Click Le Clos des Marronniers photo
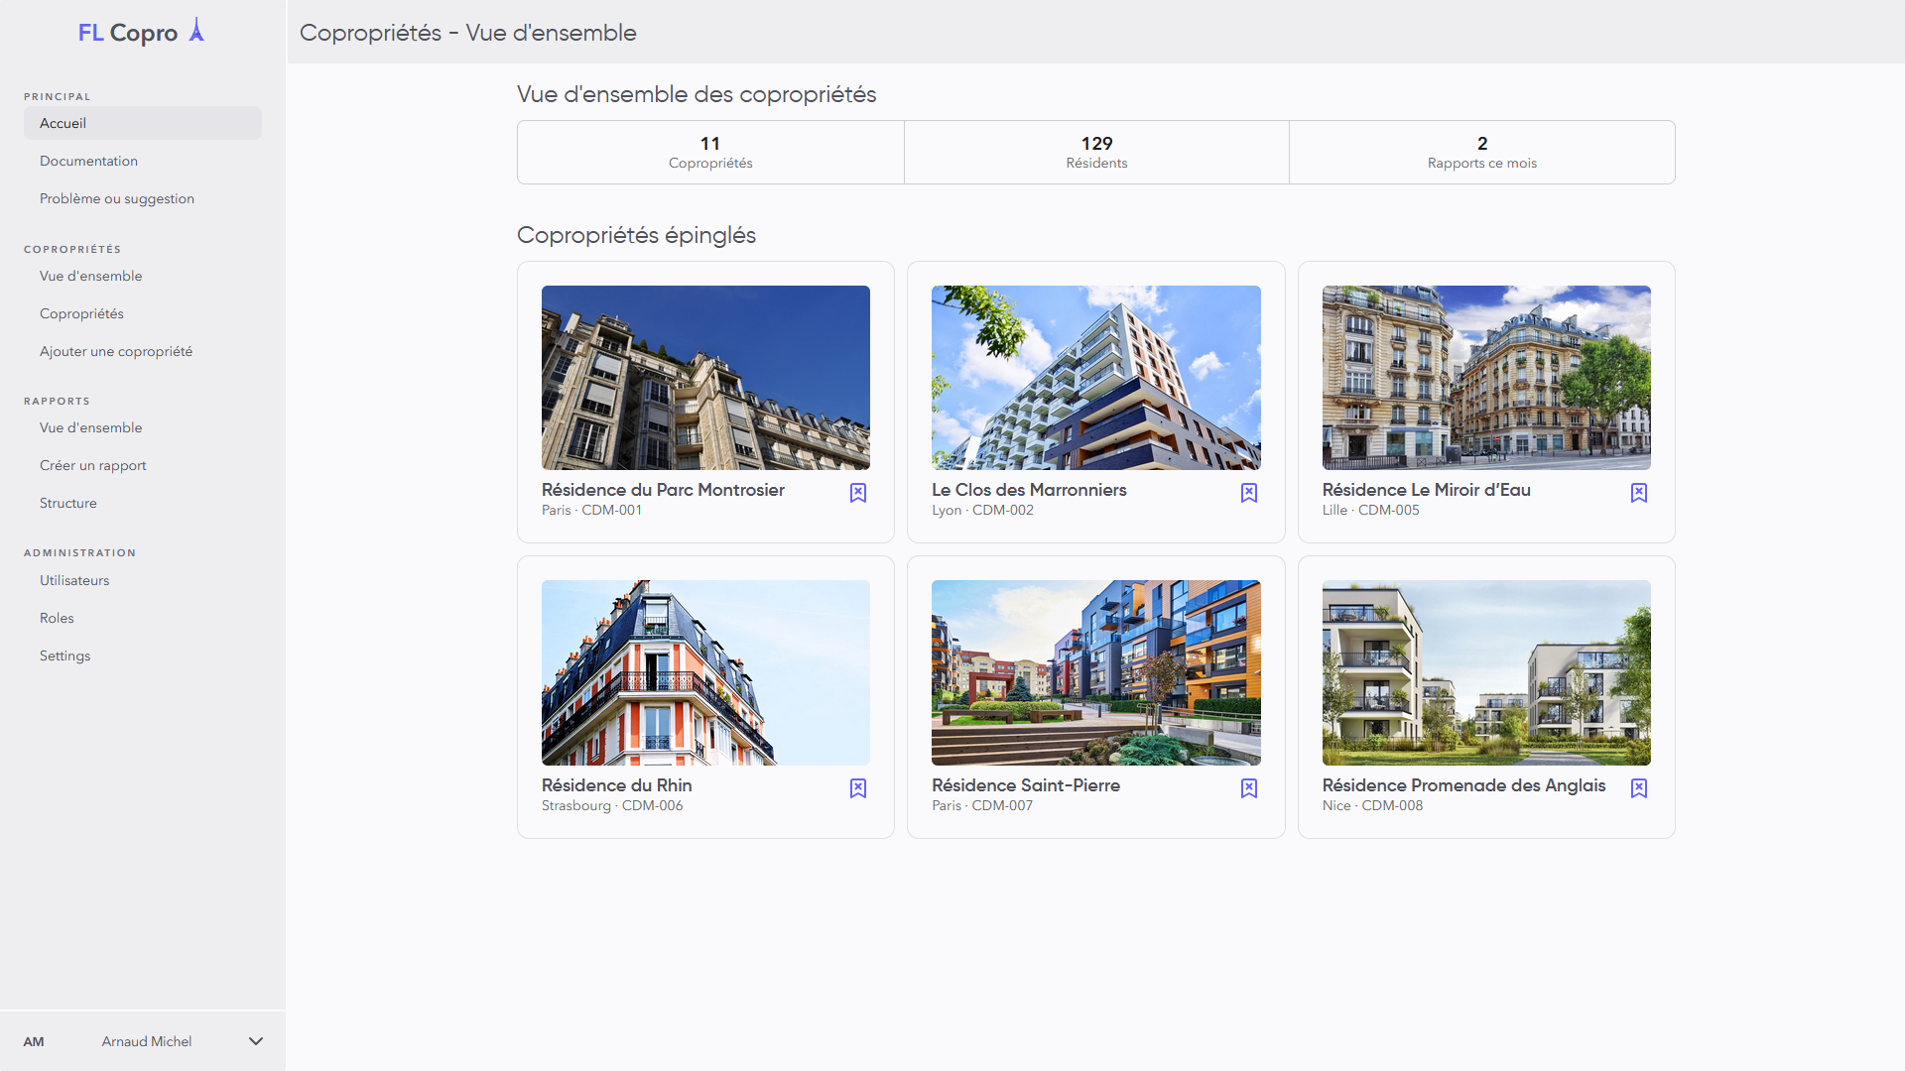The width and height of the screenshot is (1905, 1071). 1095,378
